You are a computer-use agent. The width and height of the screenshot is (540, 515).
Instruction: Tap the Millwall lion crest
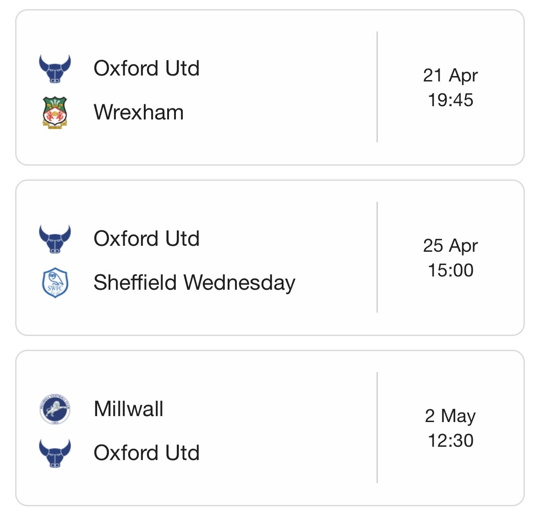55,409
